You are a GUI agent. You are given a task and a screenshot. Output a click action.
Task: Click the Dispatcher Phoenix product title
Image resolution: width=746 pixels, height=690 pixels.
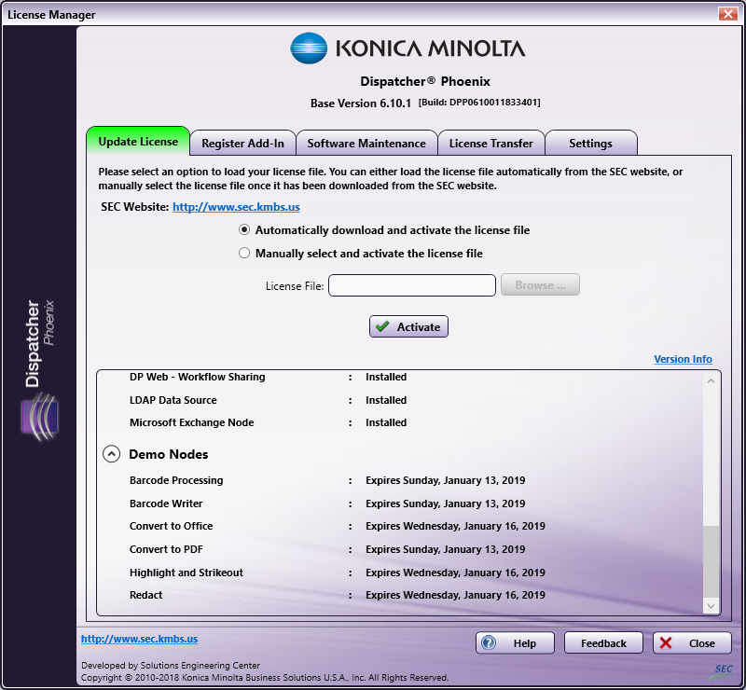(x=425, y=81)
